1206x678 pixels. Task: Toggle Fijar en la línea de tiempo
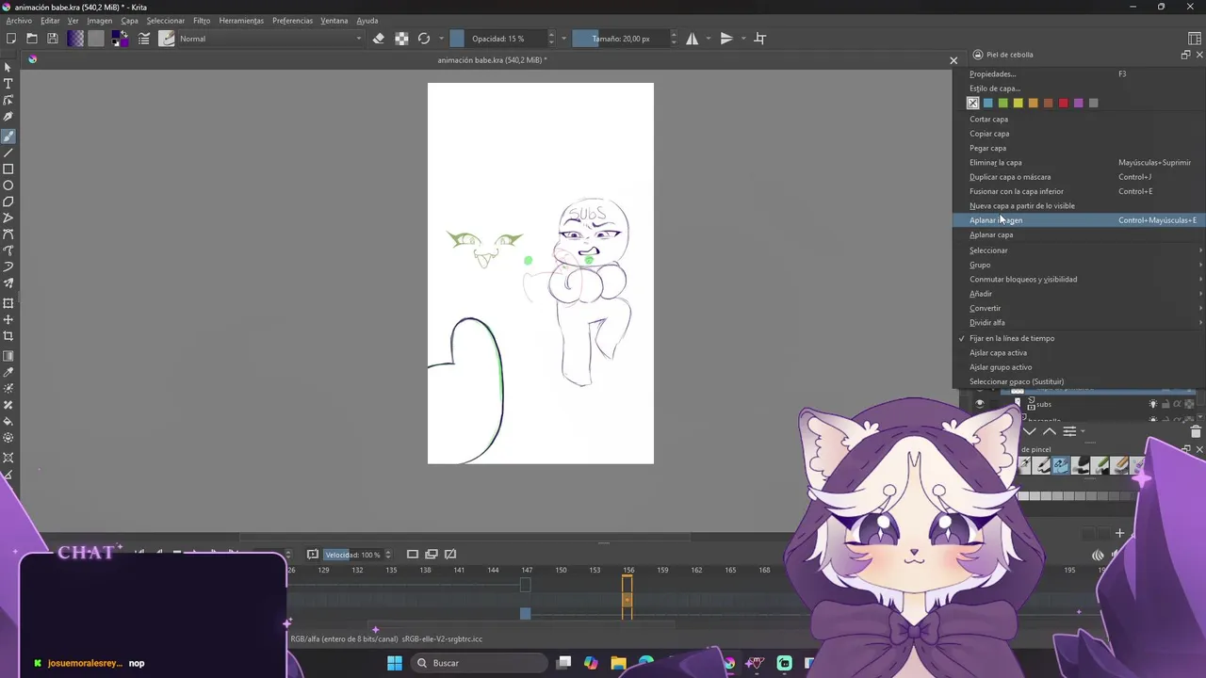1011,338
